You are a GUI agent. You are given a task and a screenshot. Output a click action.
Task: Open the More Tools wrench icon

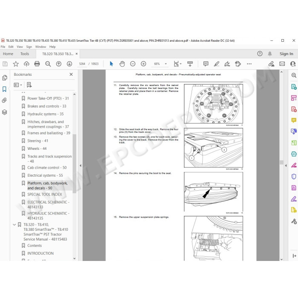[294, 221]
